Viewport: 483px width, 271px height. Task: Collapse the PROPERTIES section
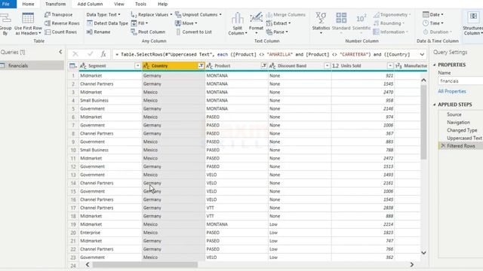(x=435, y=65)
